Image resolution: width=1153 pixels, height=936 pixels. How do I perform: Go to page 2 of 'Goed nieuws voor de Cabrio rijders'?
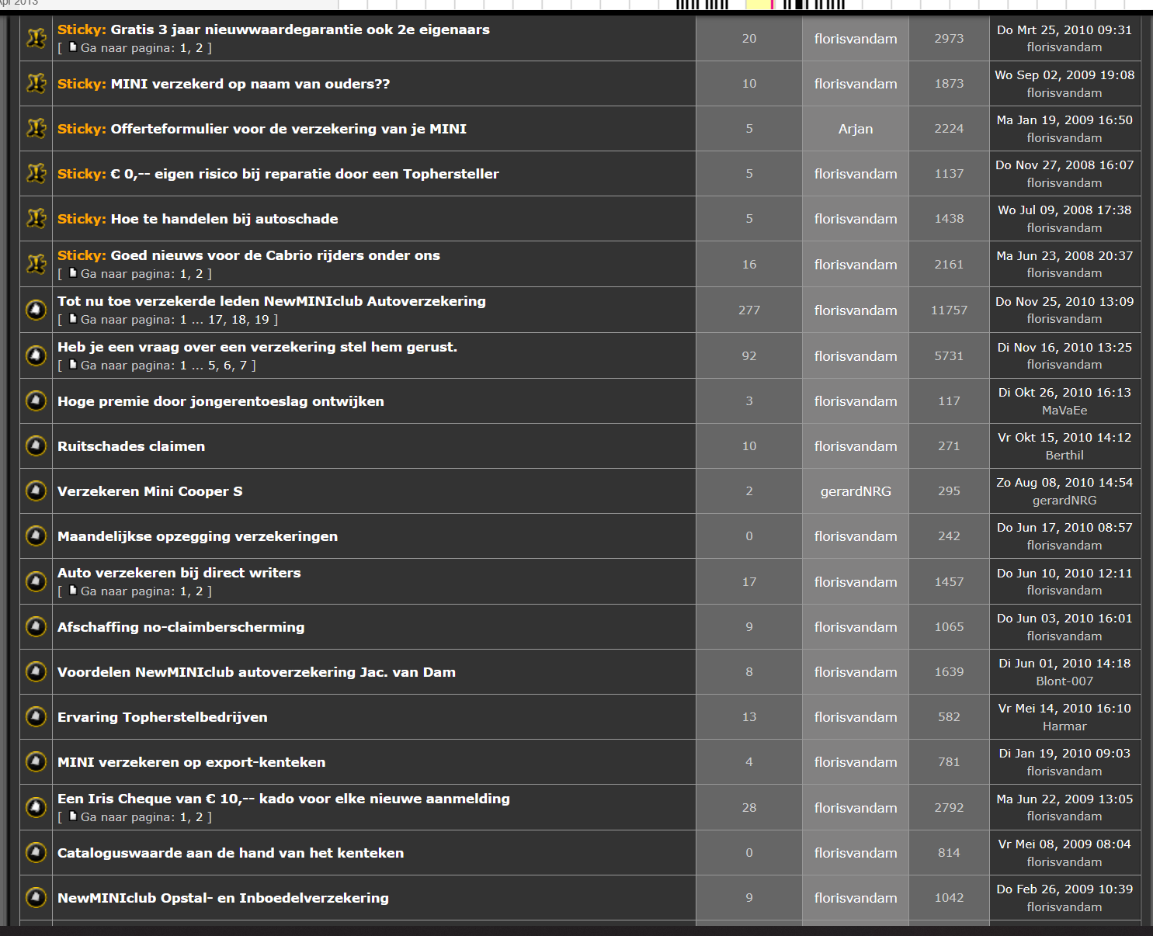(199, 274)
